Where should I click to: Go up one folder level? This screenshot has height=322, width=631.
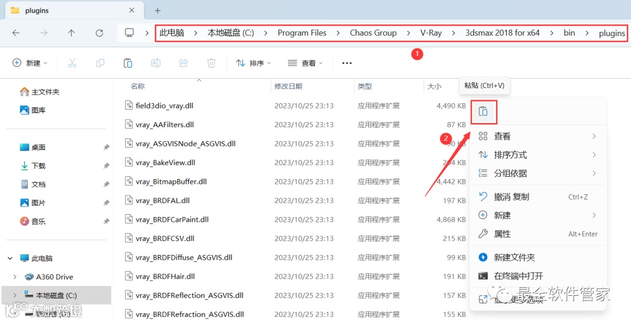pos(71,33)
